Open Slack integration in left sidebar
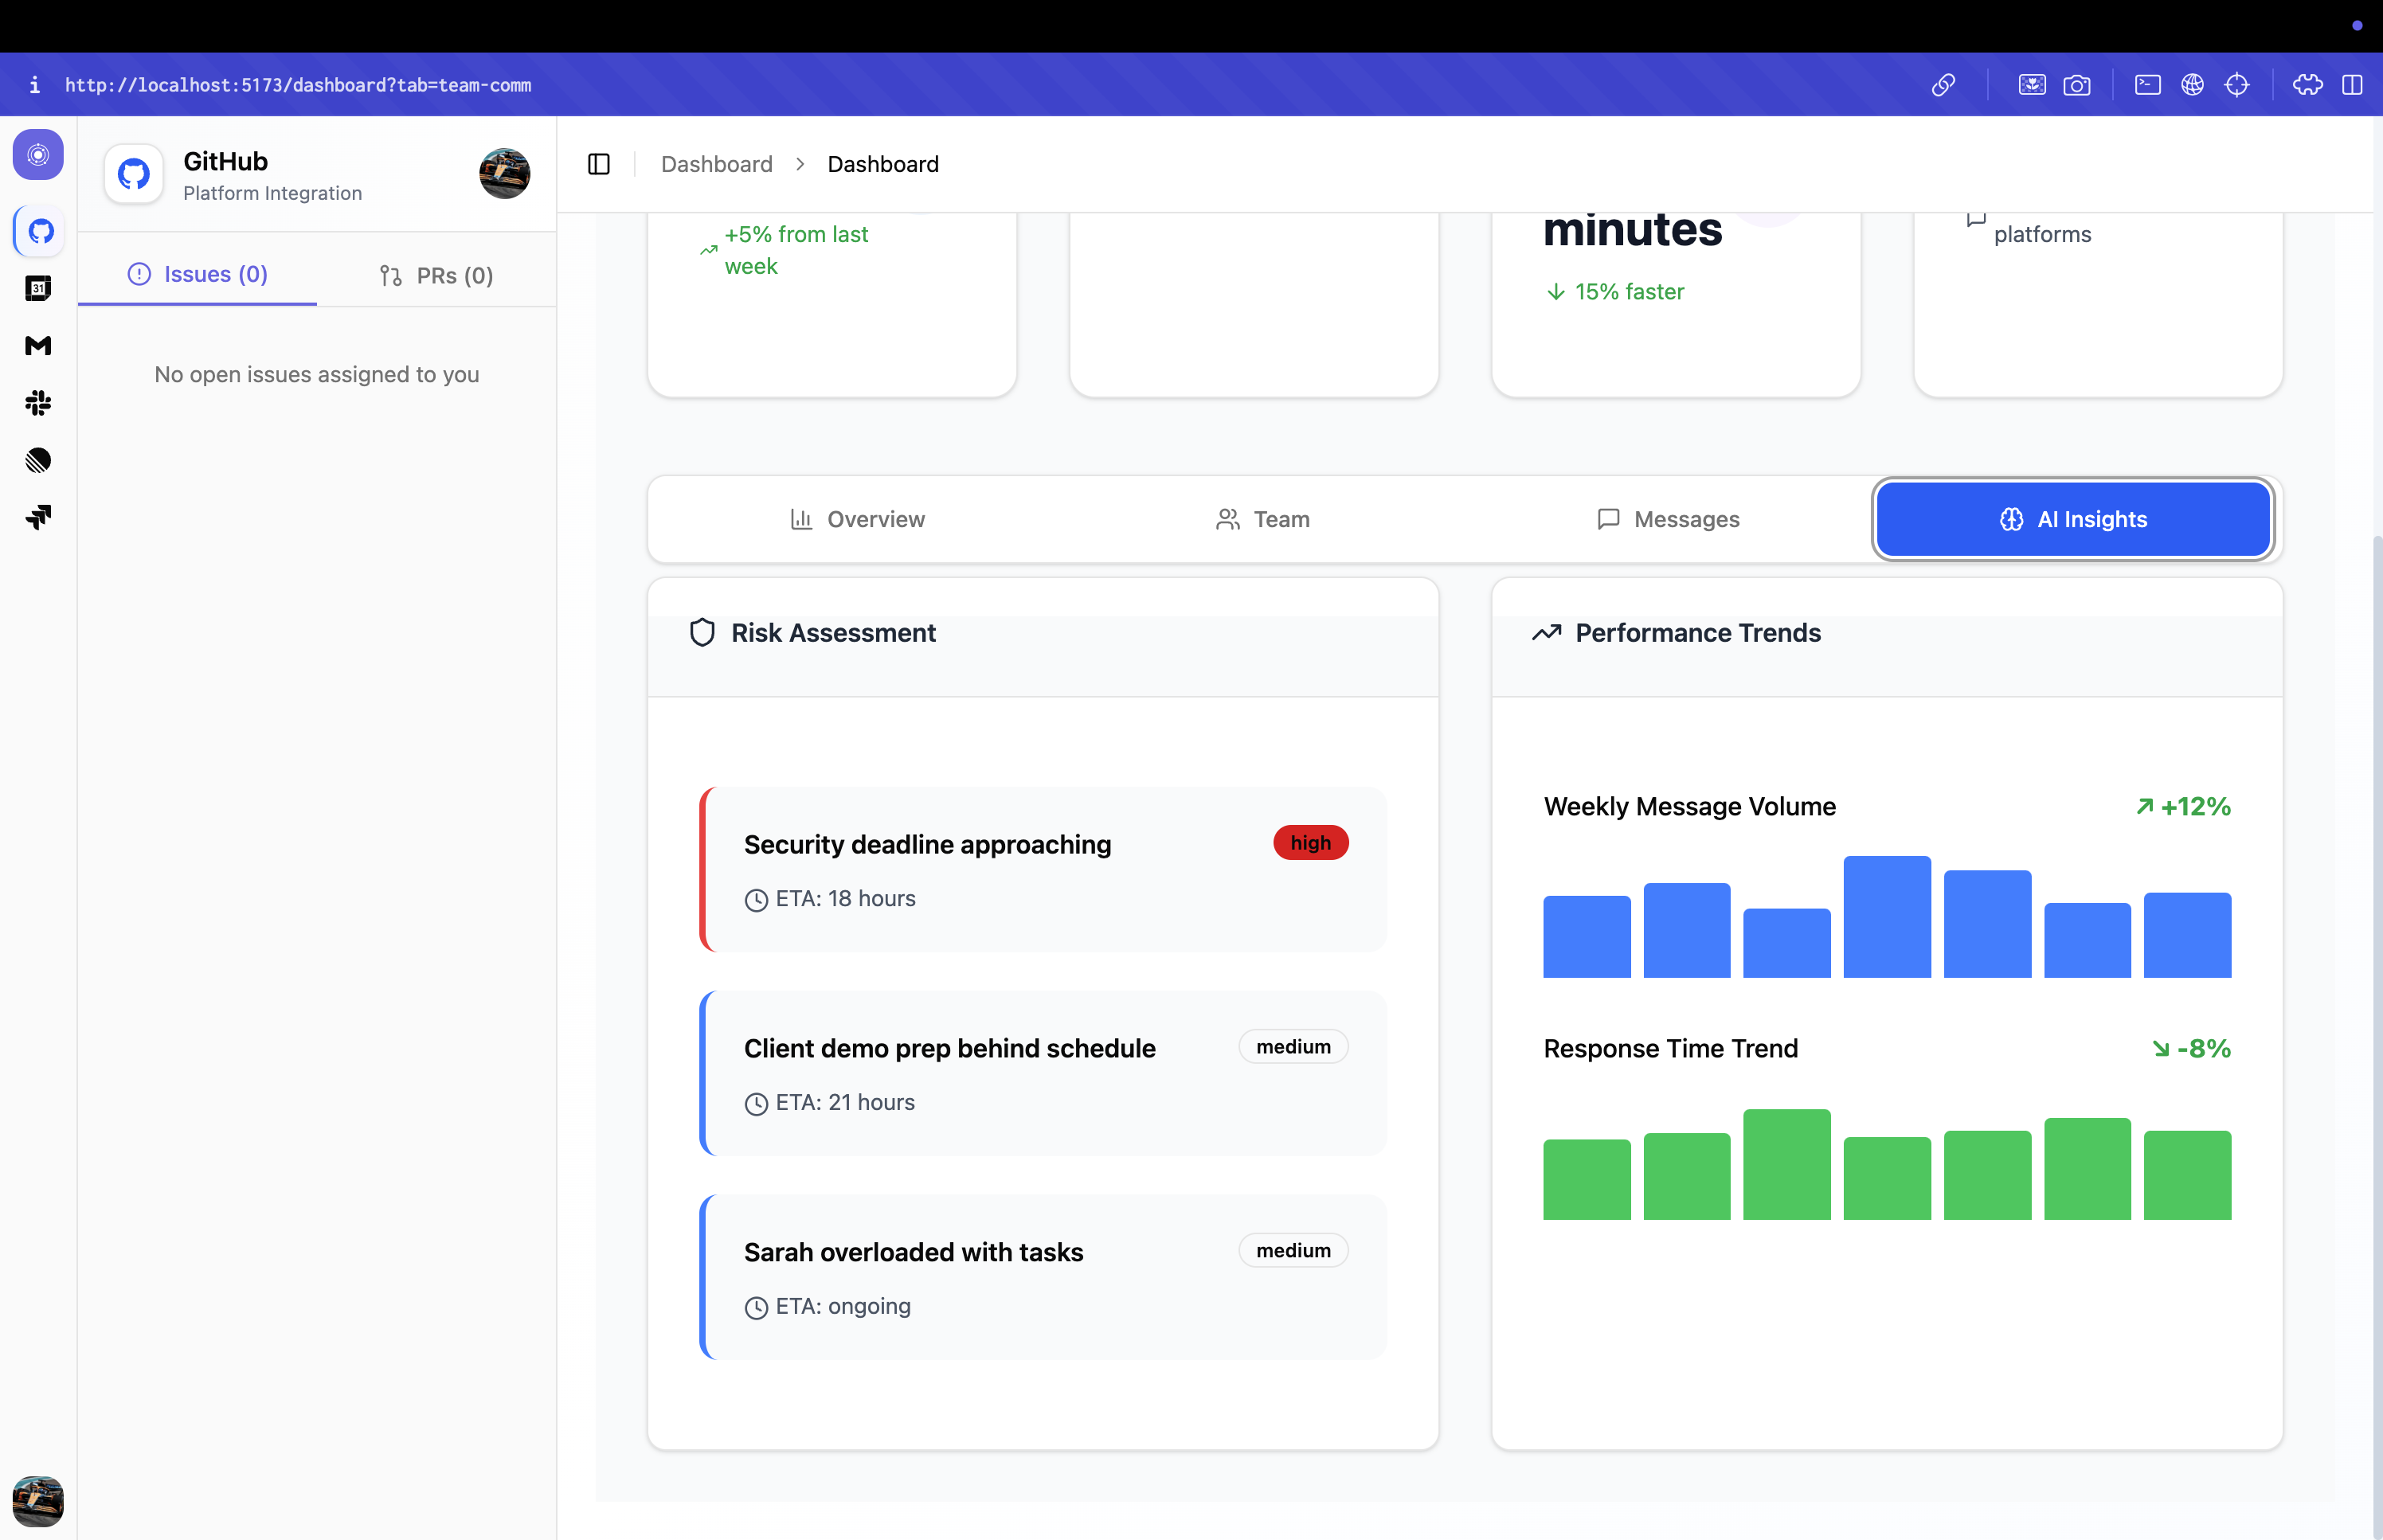Viewport: 2383px width, 1540px height. click(38, 403)
